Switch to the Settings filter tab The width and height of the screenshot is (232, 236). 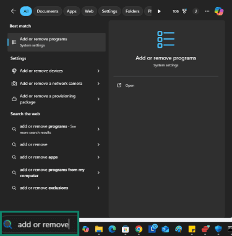[110, 11]
